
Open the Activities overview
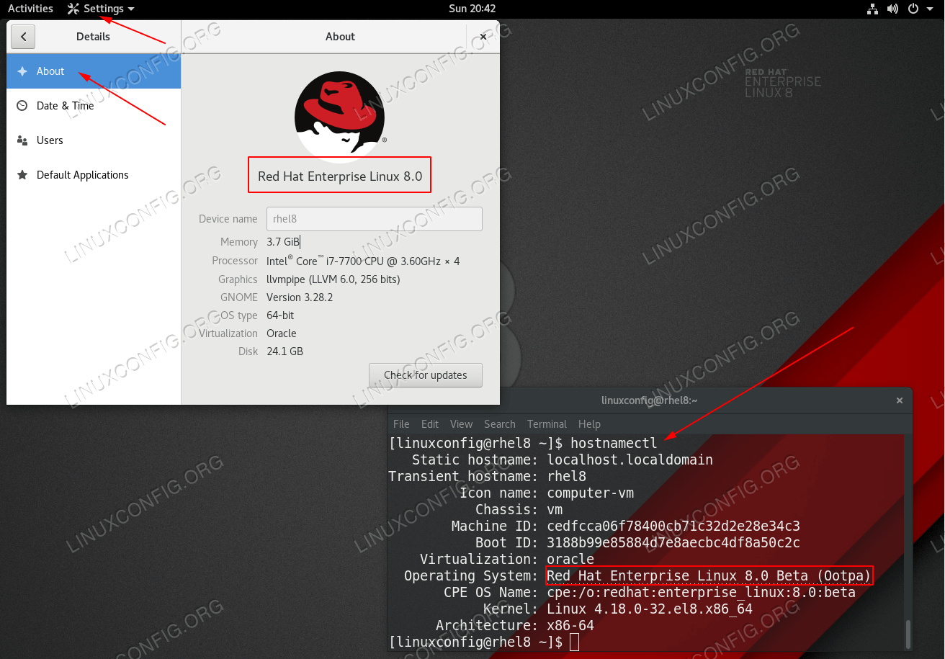[x=30, y=9]
